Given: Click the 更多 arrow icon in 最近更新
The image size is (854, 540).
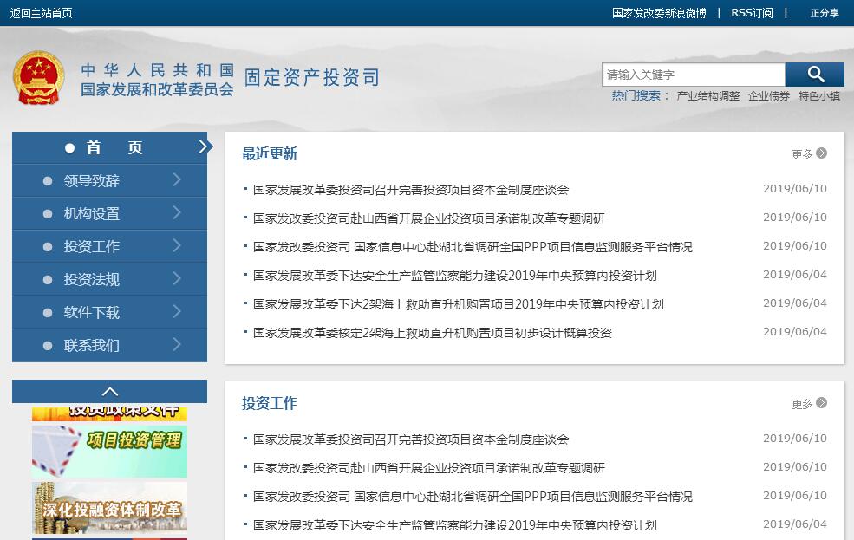Looking at the screenshot, I should (x=821, y=153).
